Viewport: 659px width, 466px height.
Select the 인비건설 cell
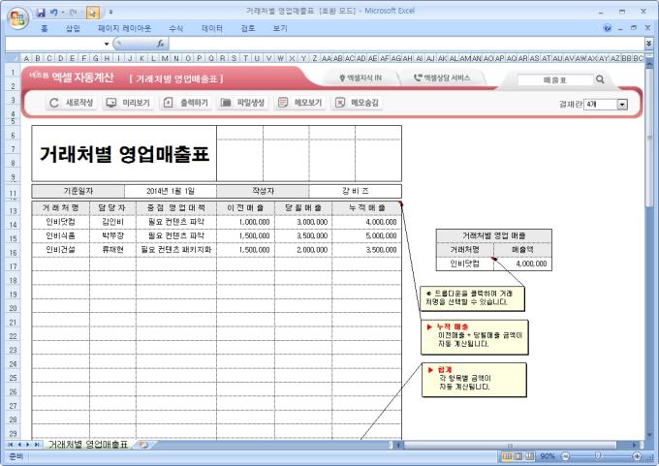click(x=60, y=250)
